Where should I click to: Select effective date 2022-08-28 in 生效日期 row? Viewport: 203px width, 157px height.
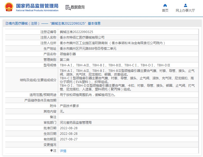[69, 134]
